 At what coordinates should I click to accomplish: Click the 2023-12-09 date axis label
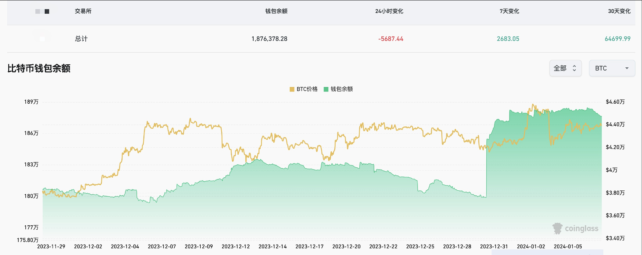[198, 246]
